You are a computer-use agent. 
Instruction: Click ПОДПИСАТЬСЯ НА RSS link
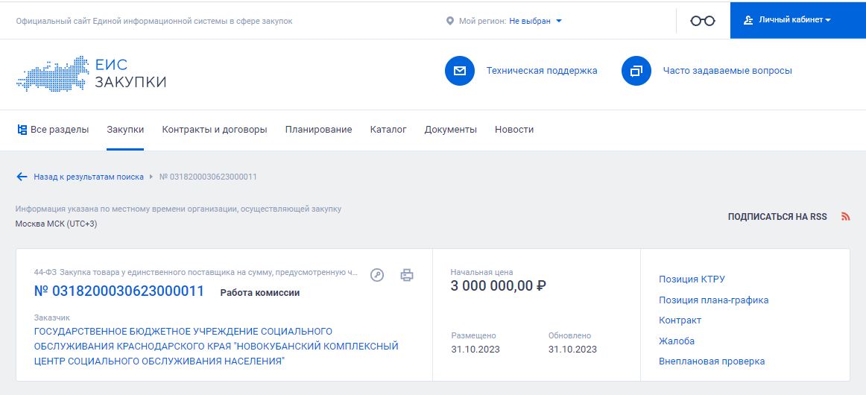(x=777, y=217)
